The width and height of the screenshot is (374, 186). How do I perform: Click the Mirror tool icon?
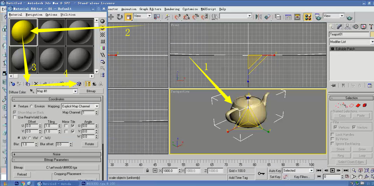coord(258,17)
